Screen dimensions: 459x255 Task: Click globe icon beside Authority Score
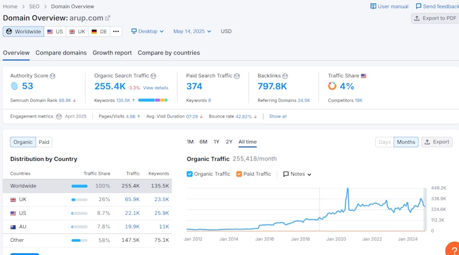(53, 76)
